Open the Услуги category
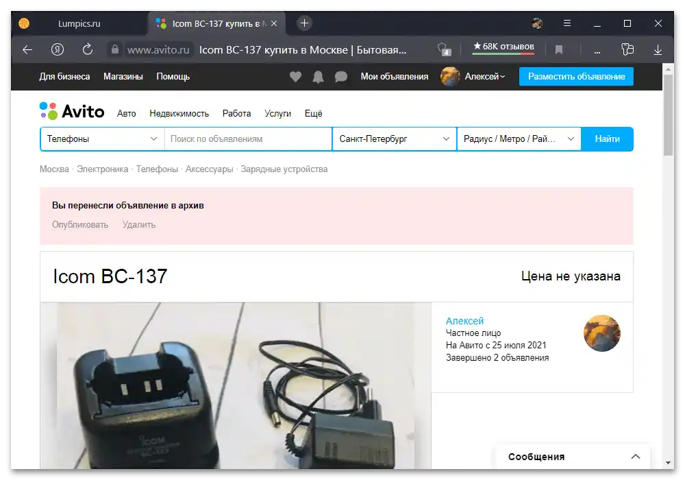This screenshot has height=480, width=685. 277,114
